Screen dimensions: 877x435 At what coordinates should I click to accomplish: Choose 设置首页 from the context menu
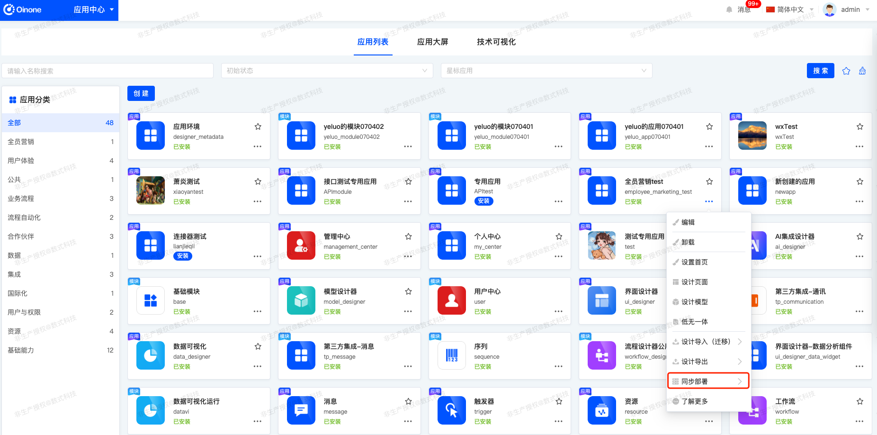click(709, 262)
